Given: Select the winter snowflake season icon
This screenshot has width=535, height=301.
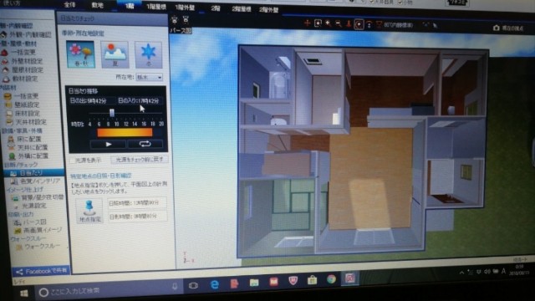Looking at the screenshot, I should pyautogui.click(x=149, y=54).
